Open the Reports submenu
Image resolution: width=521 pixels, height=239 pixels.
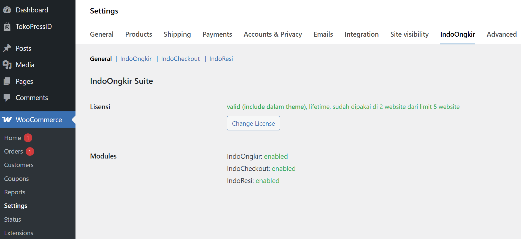[x=15, y=192]
